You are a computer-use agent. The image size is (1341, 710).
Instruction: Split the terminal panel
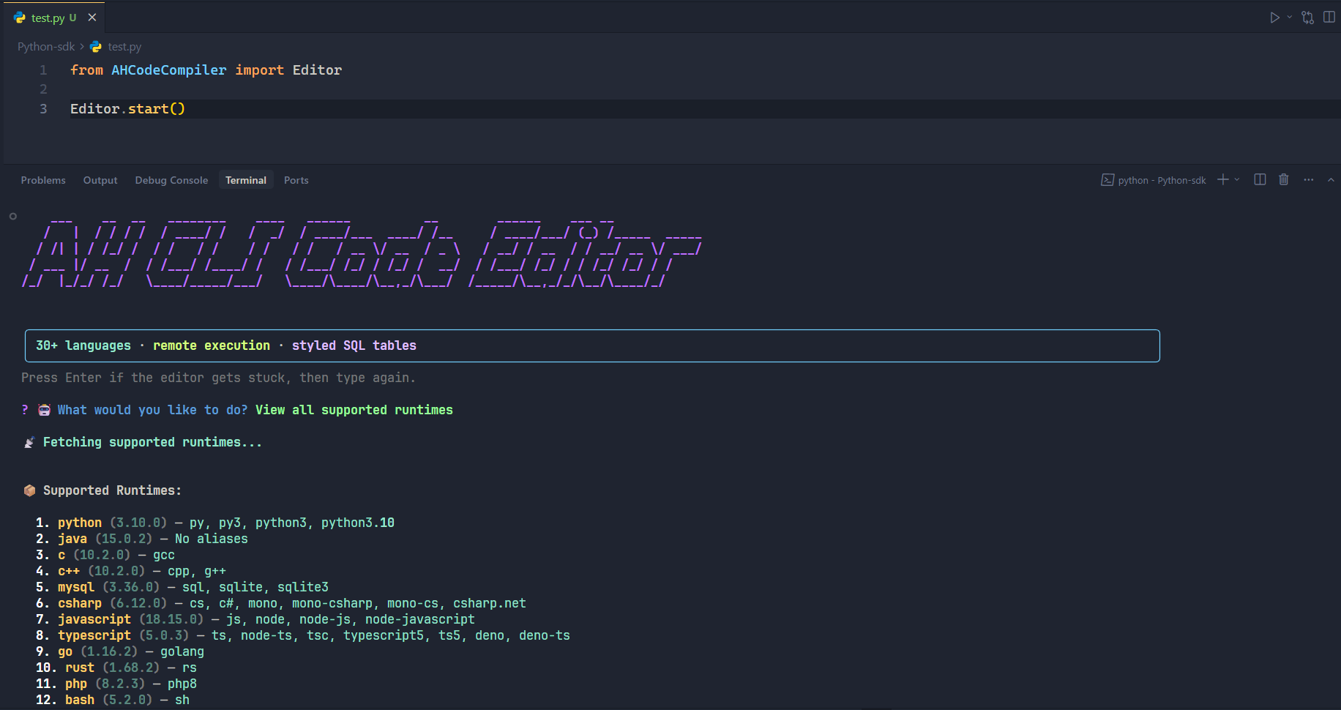pyautogui.click(x=1260, y=179)
